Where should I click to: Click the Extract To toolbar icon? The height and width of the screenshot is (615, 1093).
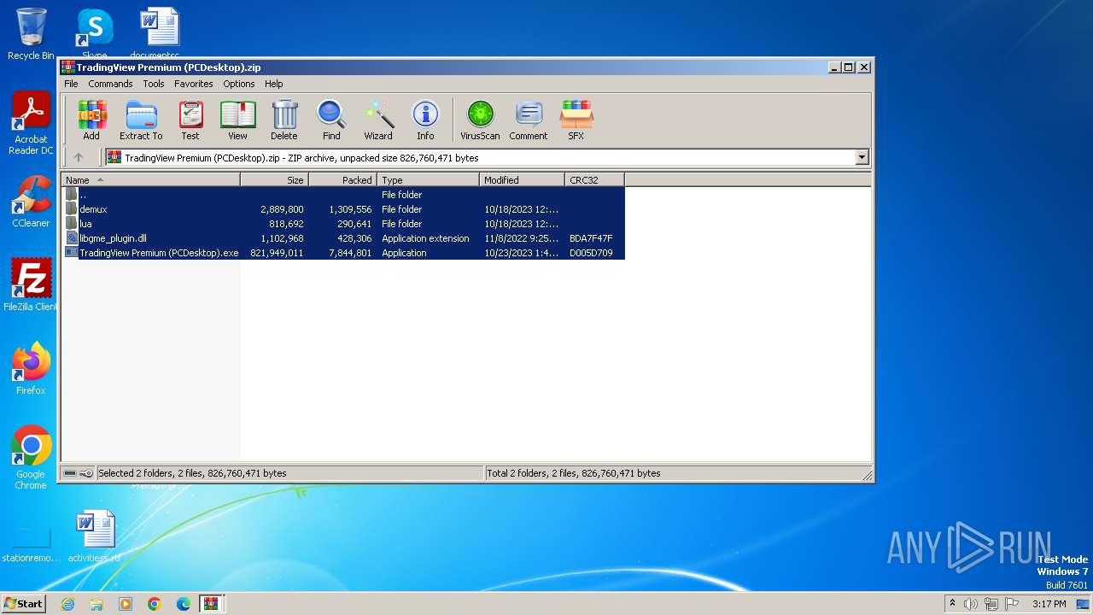(141, 120)
